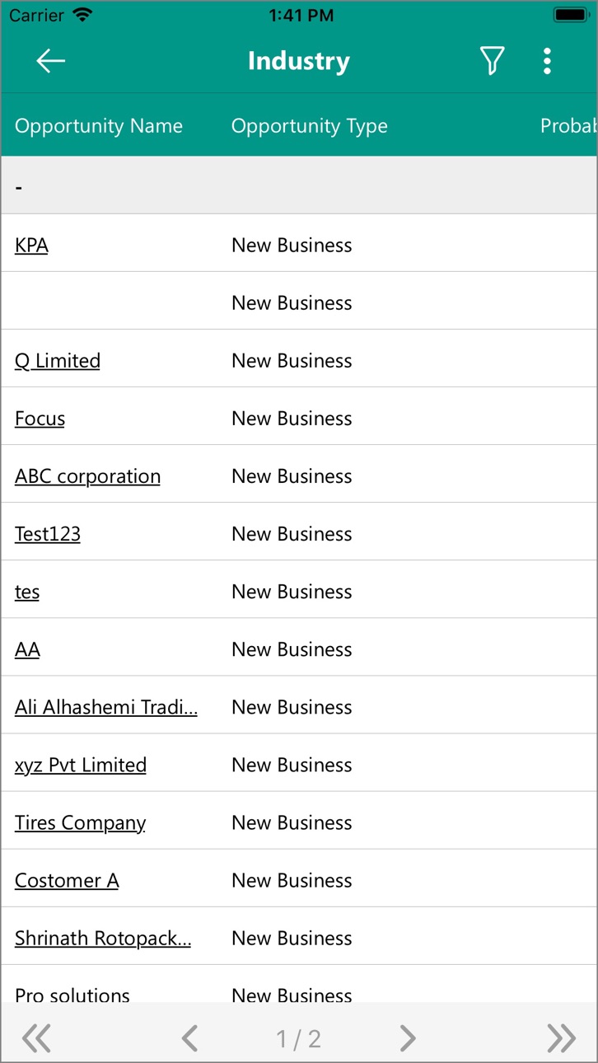Open the Test123 opportunity link

(x=48, y=534)
